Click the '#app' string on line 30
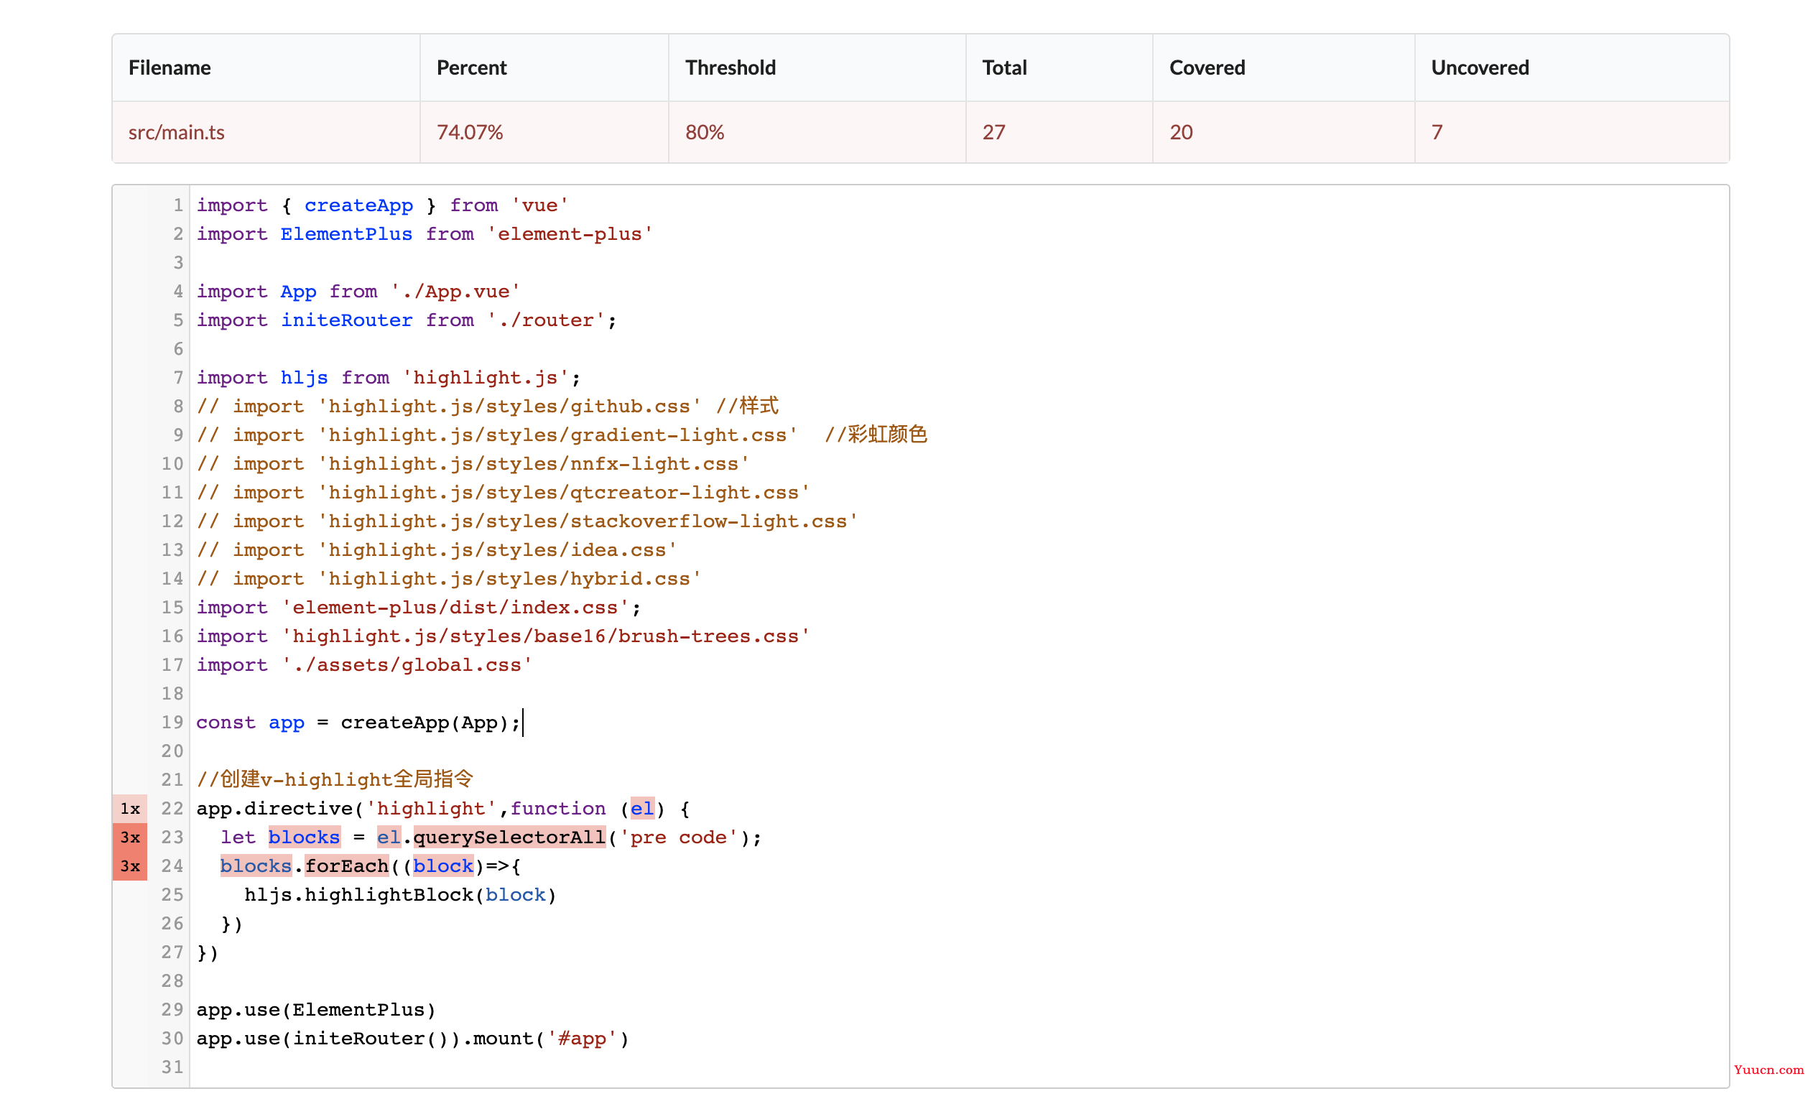 coord(581,1039)
